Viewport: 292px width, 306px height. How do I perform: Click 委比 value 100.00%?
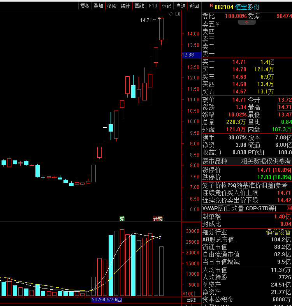[x=236, y=16]
